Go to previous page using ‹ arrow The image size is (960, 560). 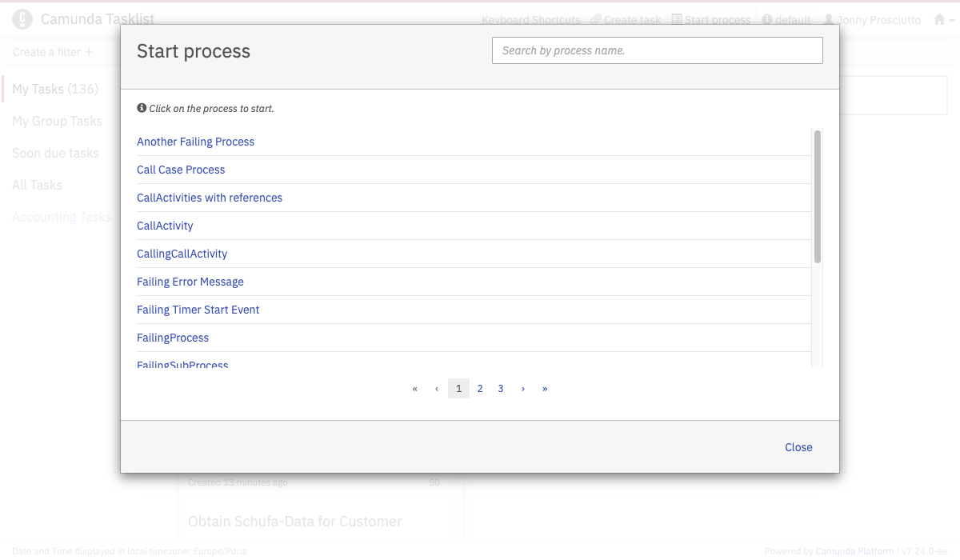pos(437,389)
